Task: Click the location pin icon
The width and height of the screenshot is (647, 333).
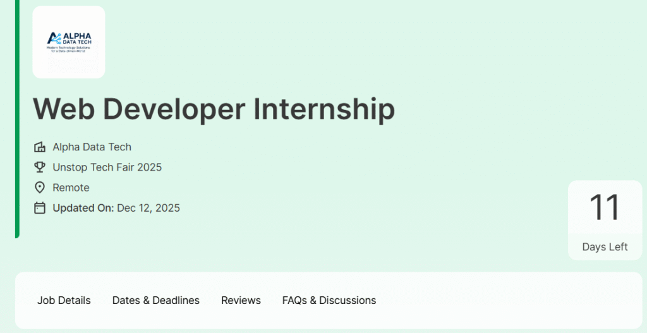Action: [40, 188]
